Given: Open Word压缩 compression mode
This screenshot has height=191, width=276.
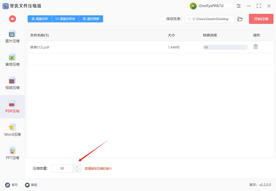Looking at the screenshot, I should pos(12,130).
